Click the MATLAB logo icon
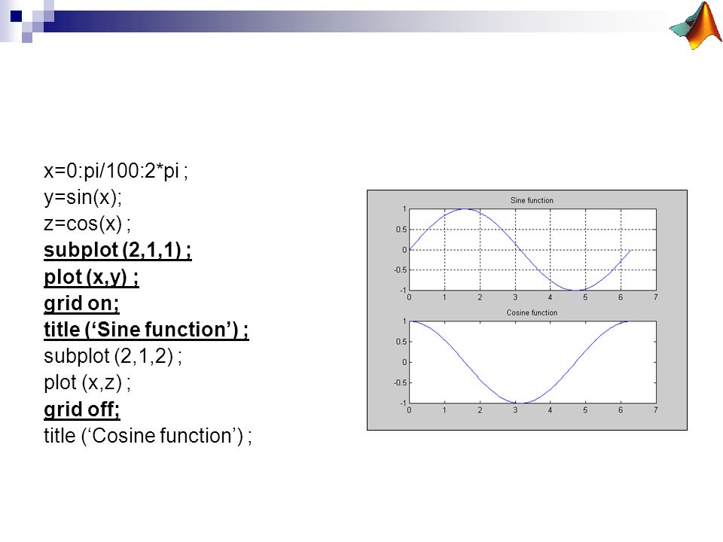The width and height of the screenshot is (723, 542). [695, 26]
